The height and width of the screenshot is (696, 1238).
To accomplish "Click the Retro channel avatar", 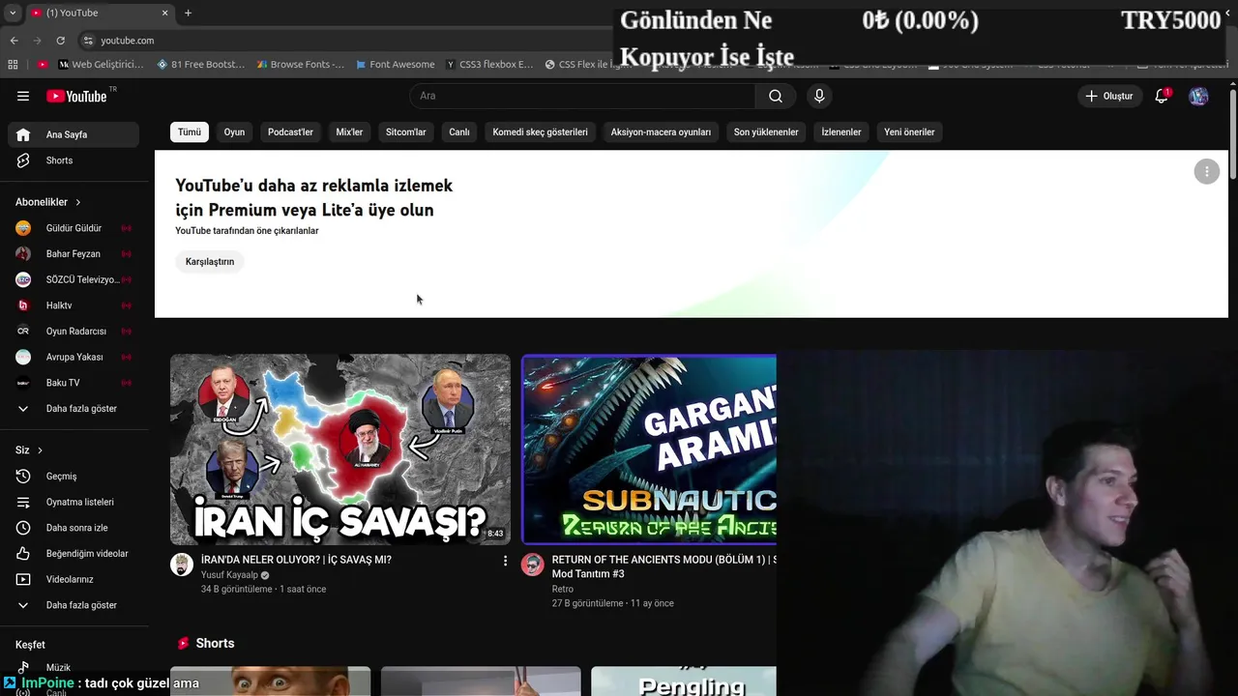I will click(533, 565).
